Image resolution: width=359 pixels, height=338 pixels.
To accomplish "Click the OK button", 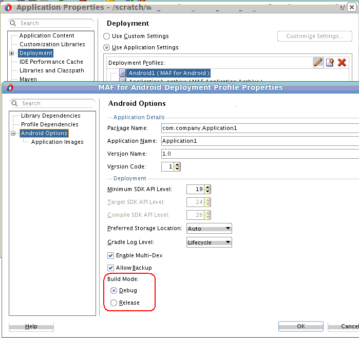I will pyautogui.click(x=301, y=326).
